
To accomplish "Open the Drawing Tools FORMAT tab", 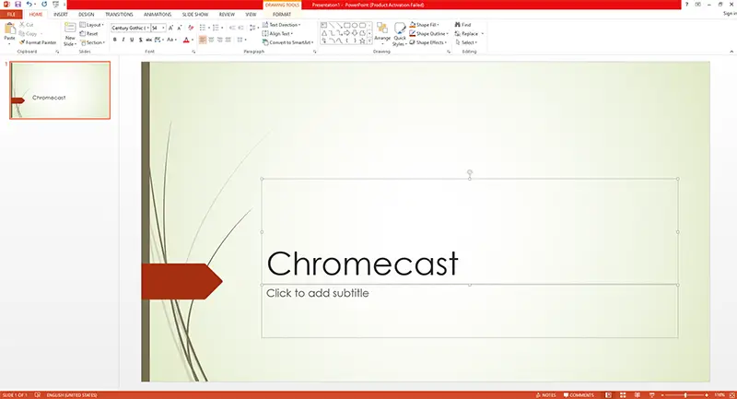I will [282, 15].
